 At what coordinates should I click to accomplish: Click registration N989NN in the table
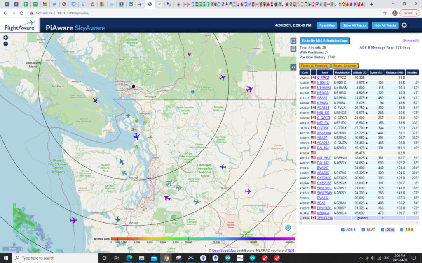[339, 158]
